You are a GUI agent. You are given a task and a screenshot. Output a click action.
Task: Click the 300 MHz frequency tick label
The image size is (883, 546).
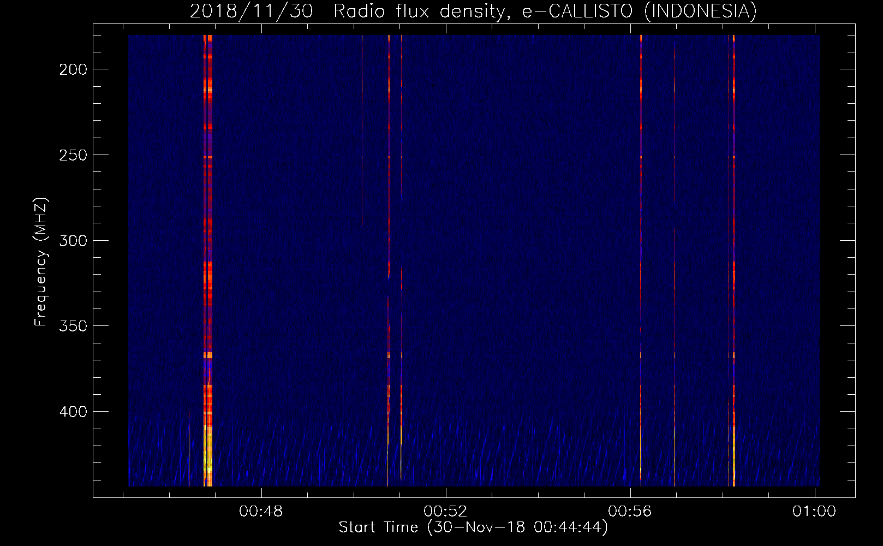click(x=73, y=241)
